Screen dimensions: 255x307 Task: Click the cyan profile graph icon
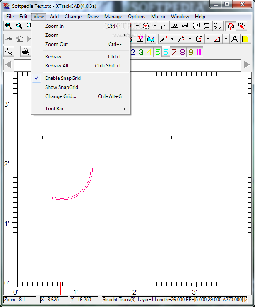(x=151, y=39)
